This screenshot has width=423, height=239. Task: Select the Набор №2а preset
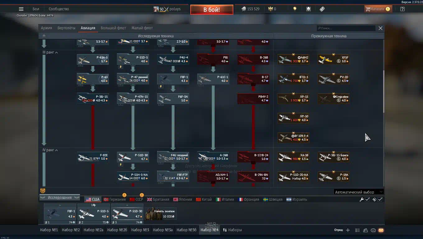(93, 230)
